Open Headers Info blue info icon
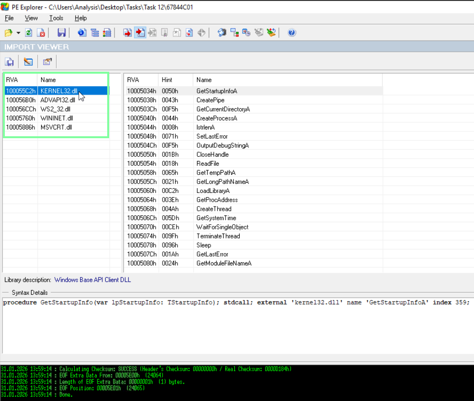474x401 pixels. tap(82, 32)
